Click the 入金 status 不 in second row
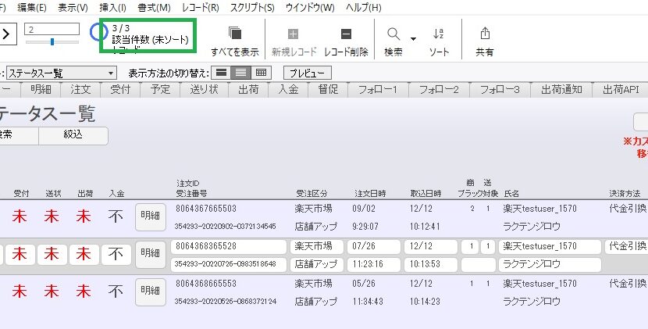Viewport: 648px width, 329px height. tap(116, 255)
